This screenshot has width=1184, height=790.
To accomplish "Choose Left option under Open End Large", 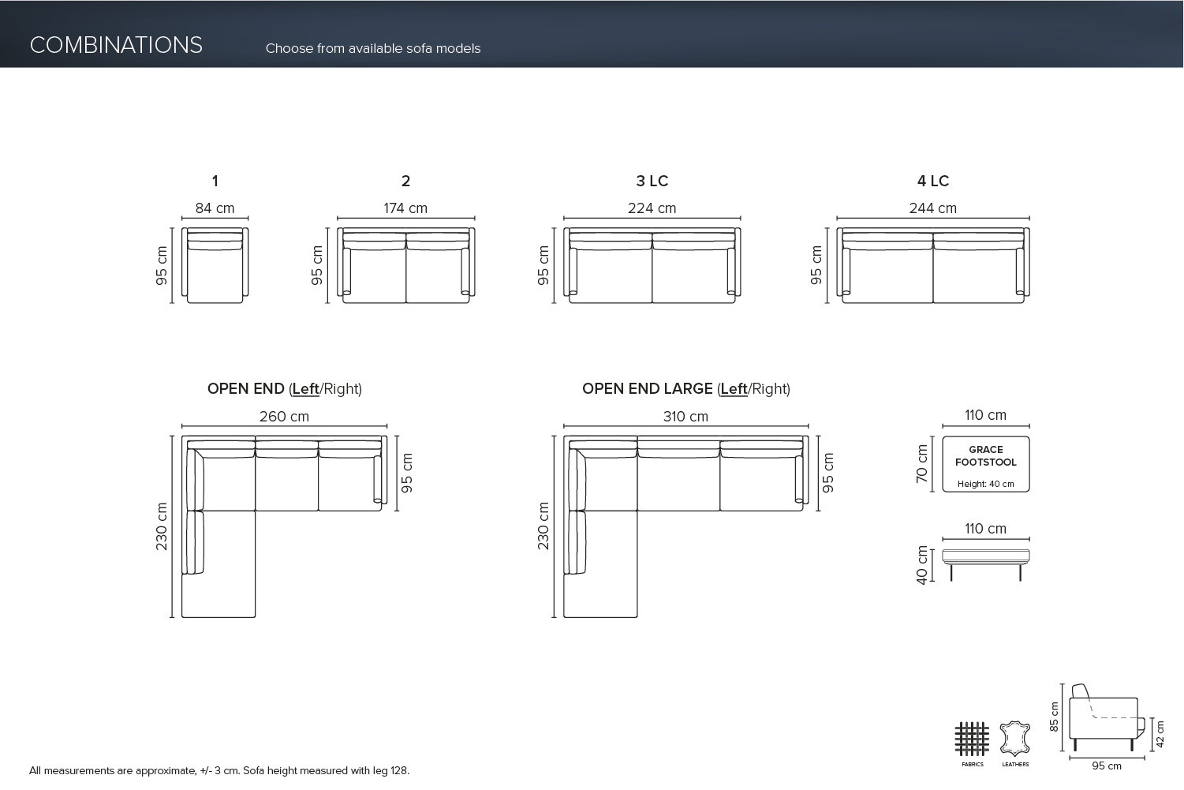I will point(734,389).
